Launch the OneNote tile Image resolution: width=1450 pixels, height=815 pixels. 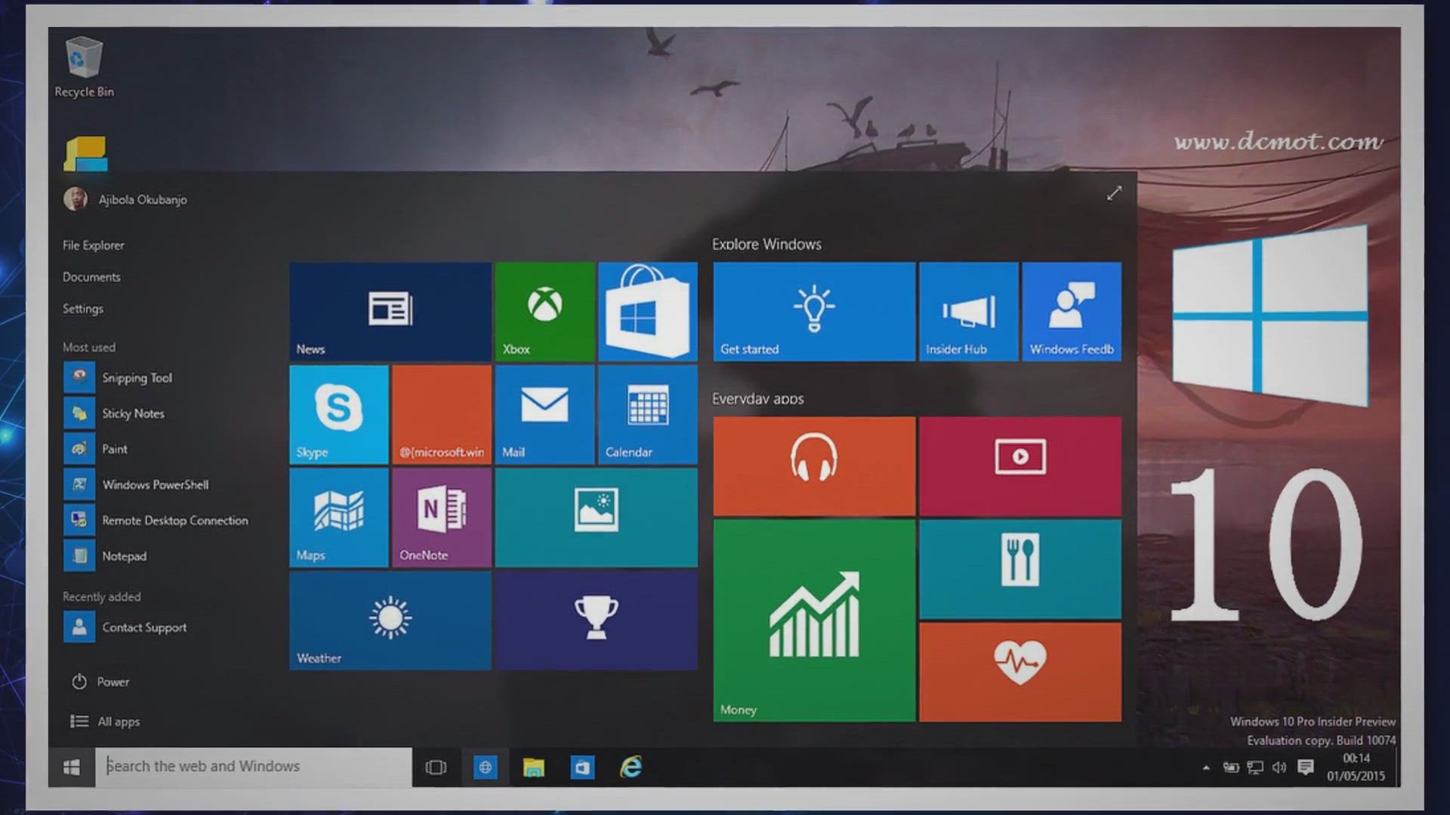pyautogui.click(x=442, y=518)
